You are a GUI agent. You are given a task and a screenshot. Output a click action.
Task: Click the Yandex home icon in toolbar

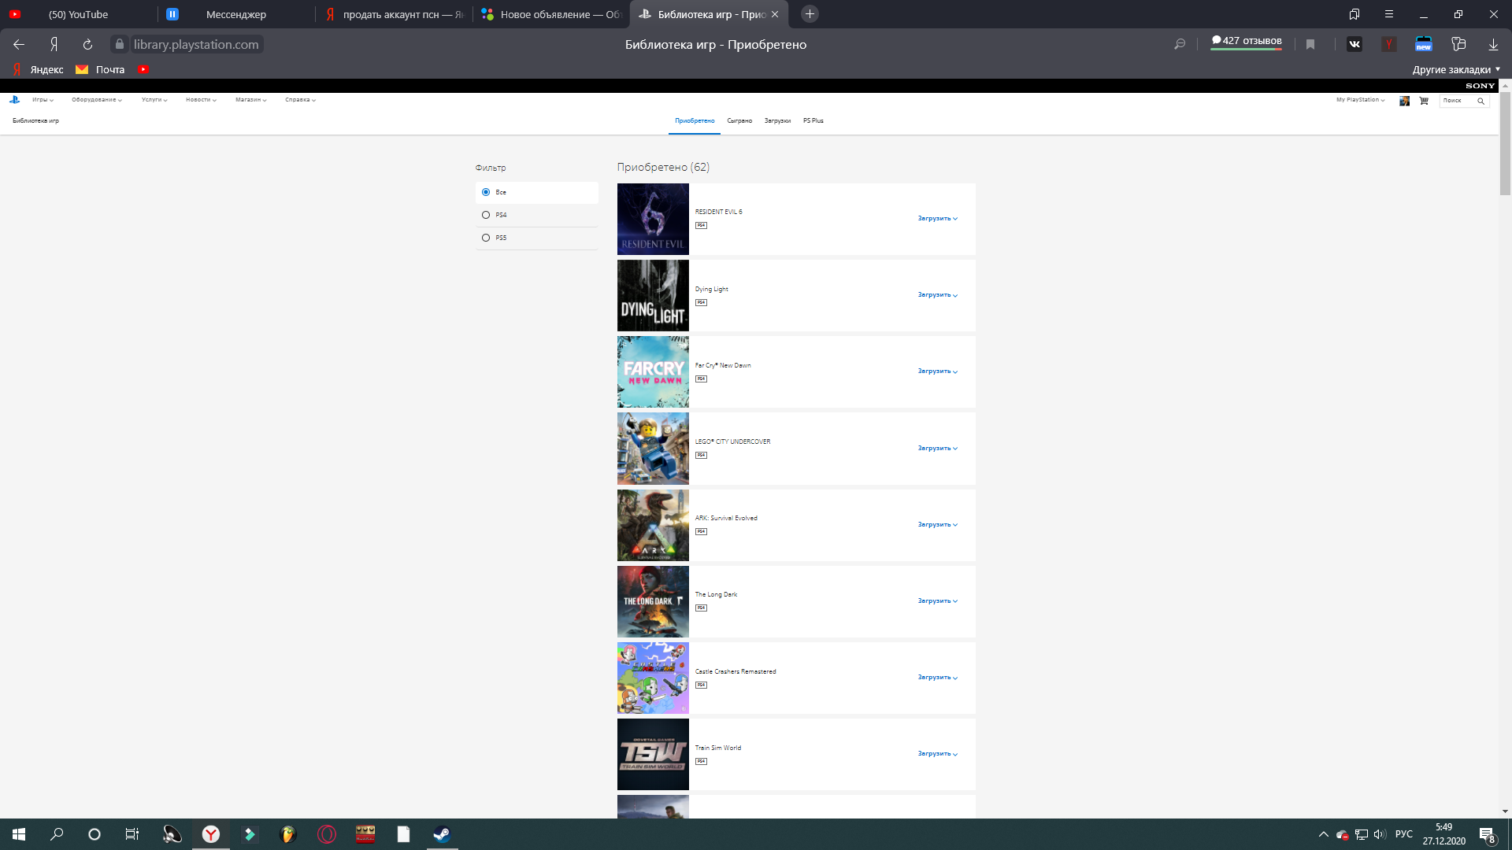click(54, 45)
